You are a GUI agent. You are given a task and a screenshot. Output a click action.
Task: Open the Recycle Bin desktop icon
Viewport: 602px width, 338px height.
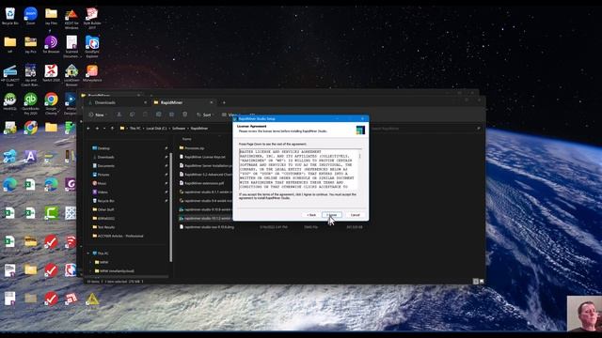tap(10, 16)
